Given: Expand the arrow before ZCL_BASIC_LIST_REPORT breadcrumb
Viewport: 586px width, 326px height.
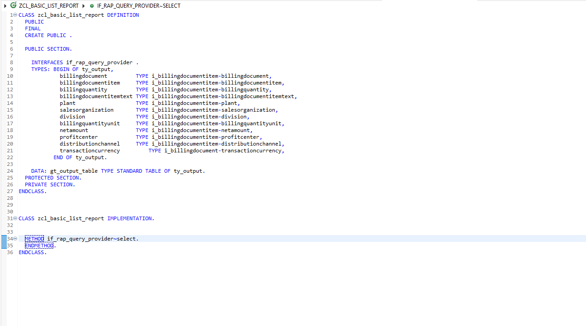Looking at the screenshot, I should (x=5, y=6).
